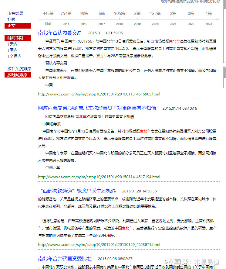
Task: Sort results by 按时间排序
Action: (x=18, y=75)
